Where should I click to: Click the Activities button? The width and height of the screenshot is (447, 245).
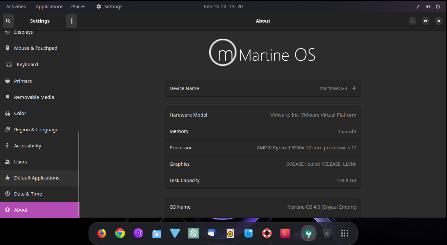16,7
